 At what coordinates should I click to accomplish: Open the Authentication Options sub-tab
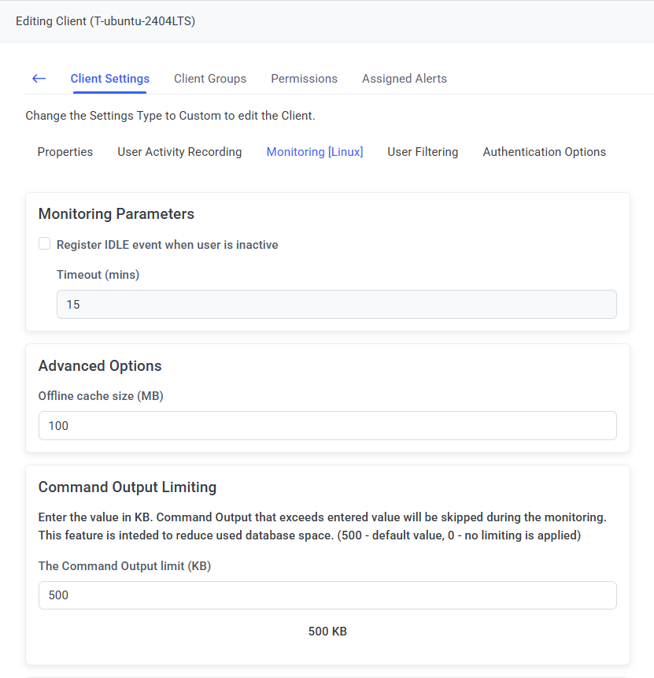[x=544, y=152]
